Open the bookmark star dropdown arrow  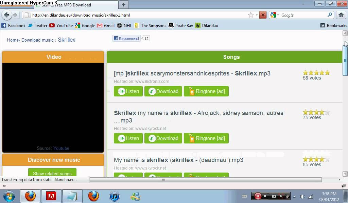point(257,15)
